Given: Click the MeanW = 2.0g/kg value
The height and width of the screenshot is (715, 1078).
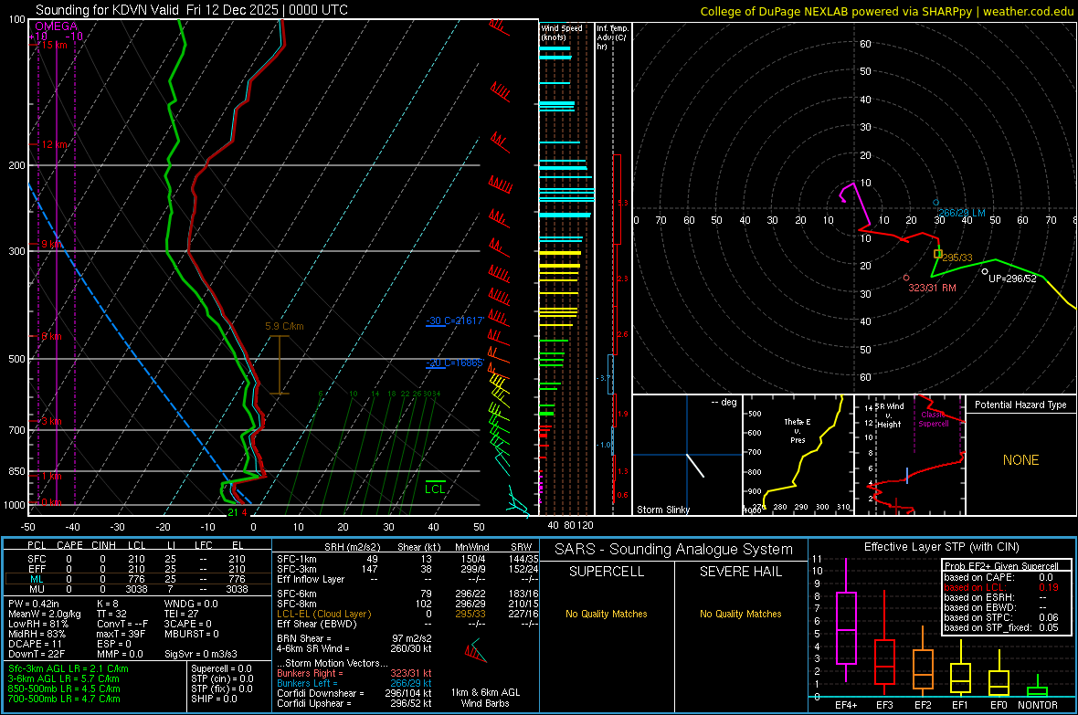Looking at the screenshot, I should point(44,614).
